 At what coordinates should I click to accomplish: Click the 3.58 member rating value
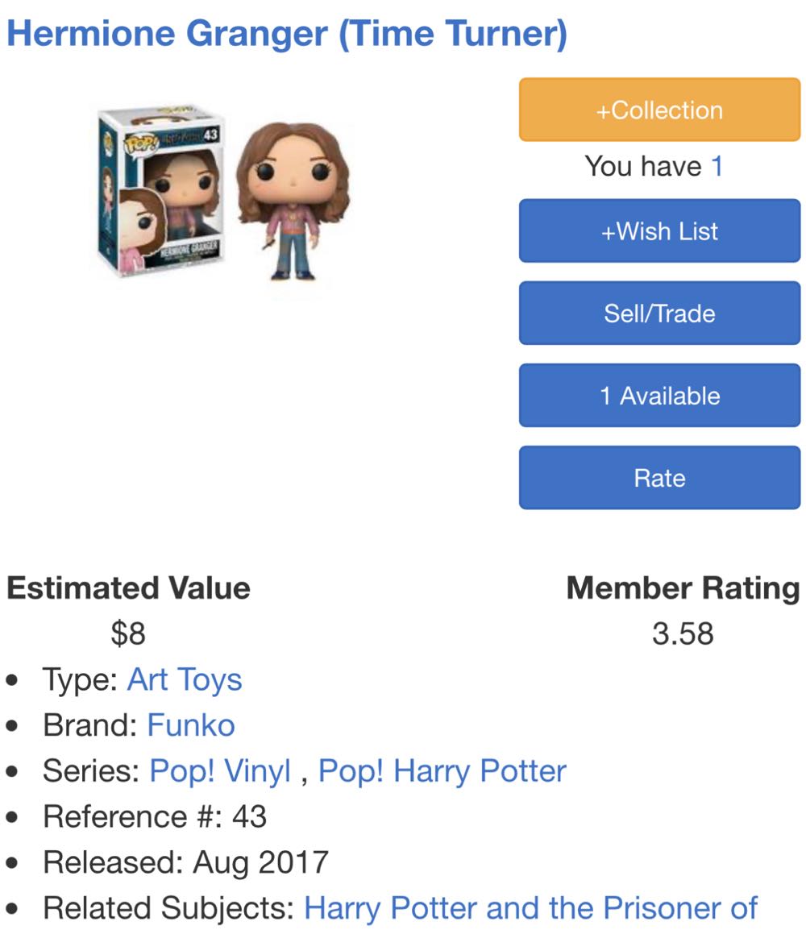tap(683, 633)
